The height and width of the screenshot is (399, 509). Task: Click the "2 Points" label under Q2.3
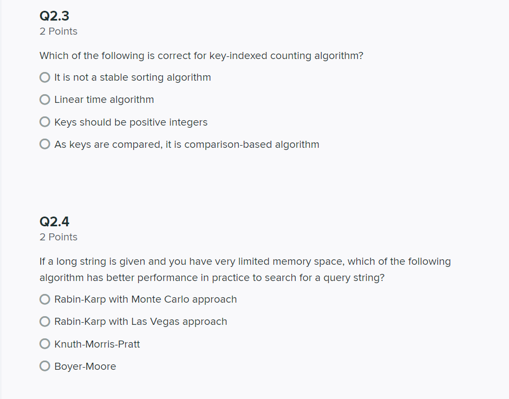point(58,31)
